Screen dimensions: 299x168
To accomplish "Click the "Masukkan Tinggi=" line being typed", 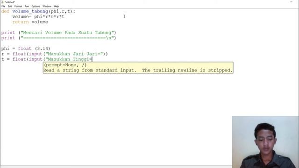I will pos(47,59).
